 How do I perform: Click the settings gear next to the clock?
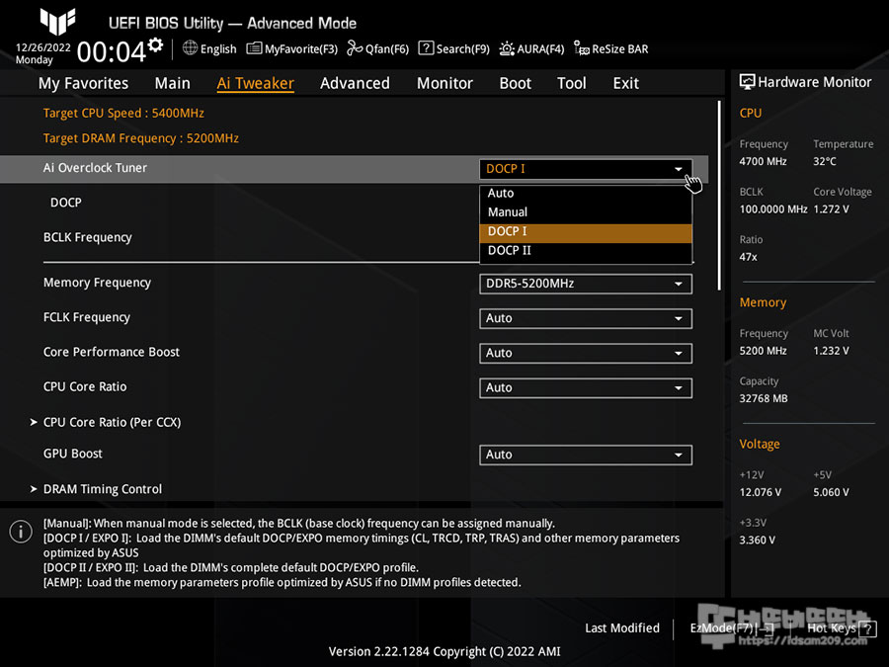click(x=155, y=44)
